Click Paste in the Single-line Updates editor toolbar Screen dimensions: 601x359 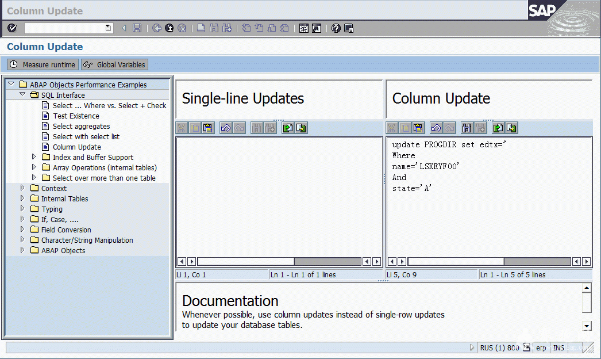pos(208,128)
